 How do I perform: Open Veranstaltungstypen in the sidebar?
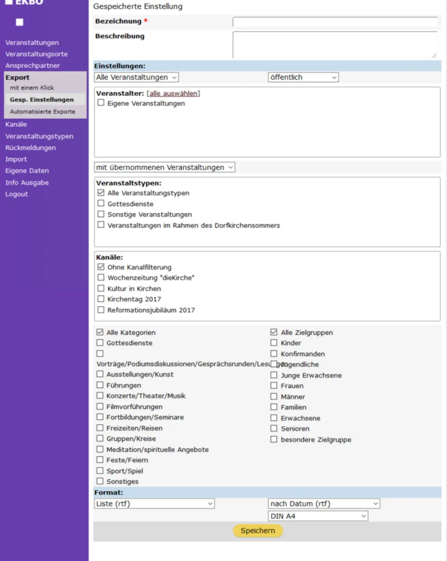click(x=39, y=136)
